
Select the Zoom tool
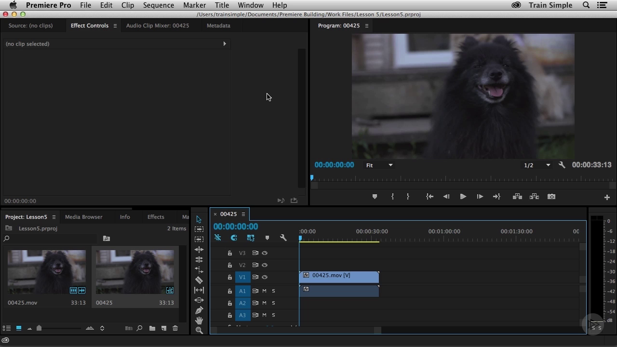199,330
